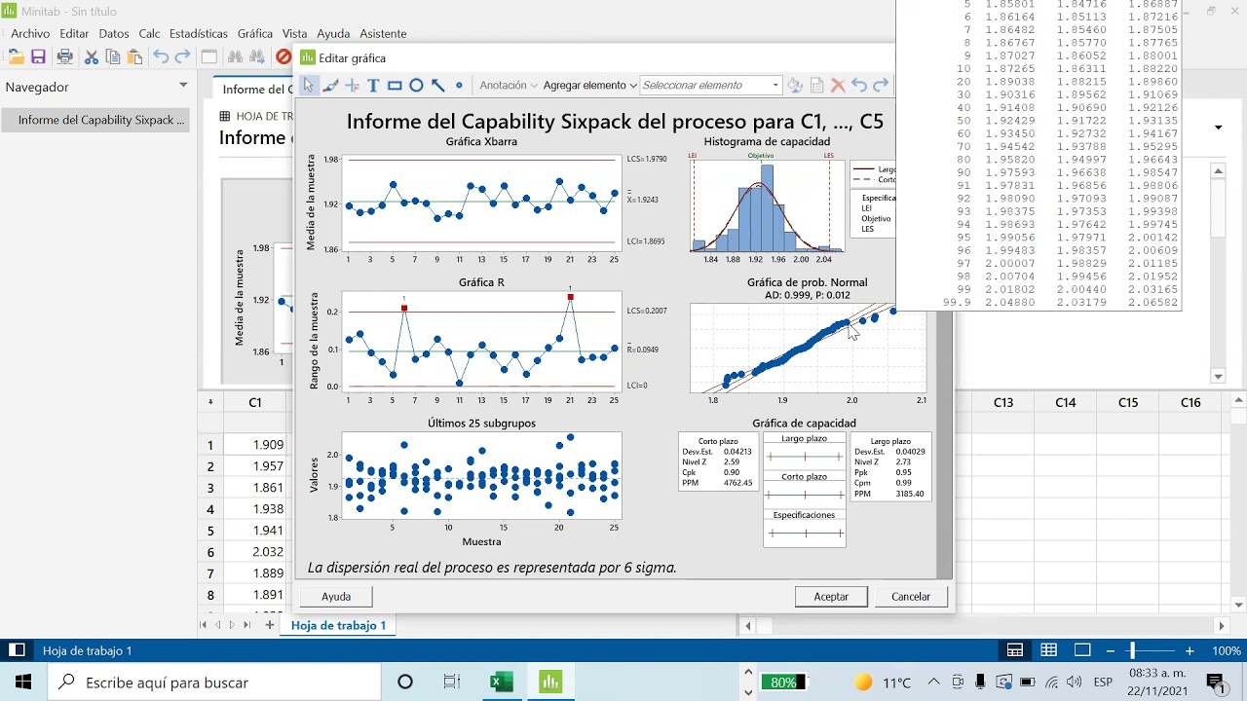Click the output pane dropdown arrow at right

(1218, 128)
